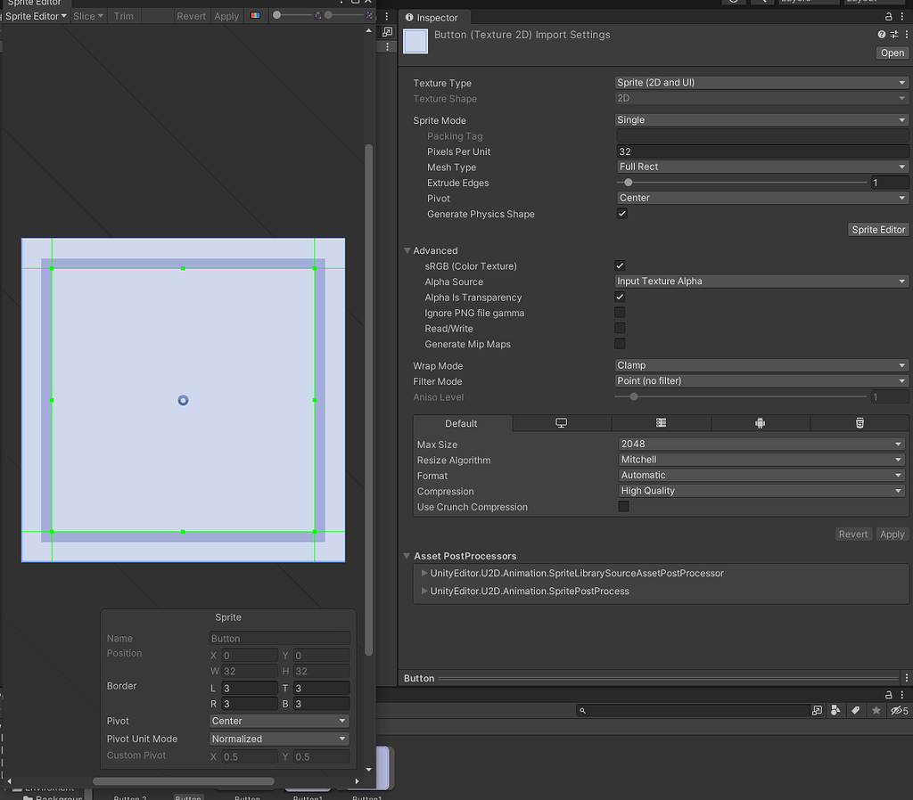913x800 pixels.
Task: Open the Slice dropdown in Sprite Editor
Action: point(86,15)
